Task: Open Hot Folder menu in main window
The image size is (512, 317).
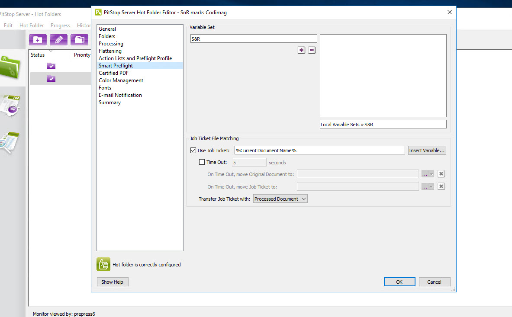Action: coord(32,26)
